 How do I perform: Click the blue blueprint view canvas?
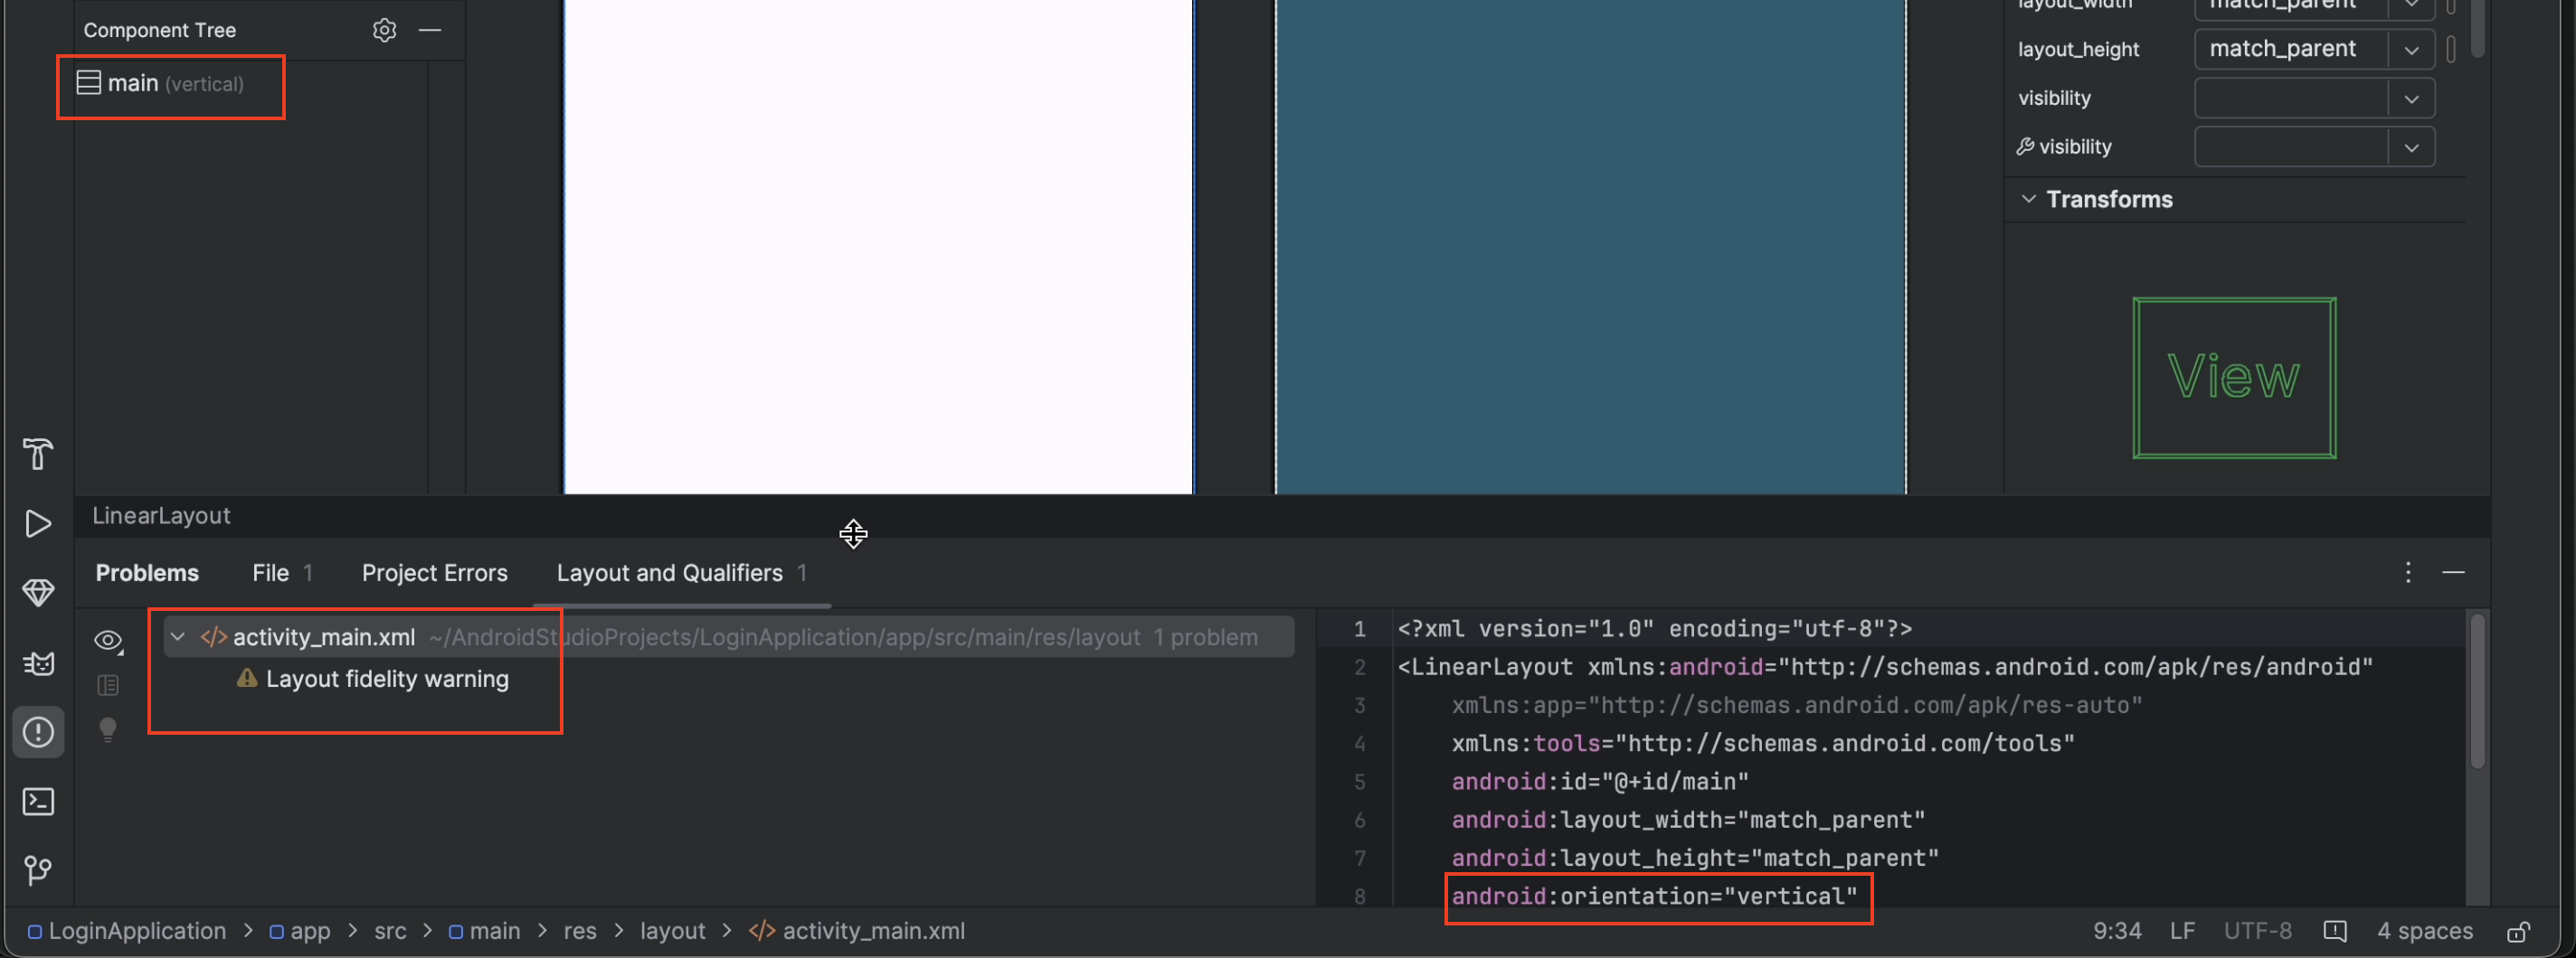point(1590,246)
